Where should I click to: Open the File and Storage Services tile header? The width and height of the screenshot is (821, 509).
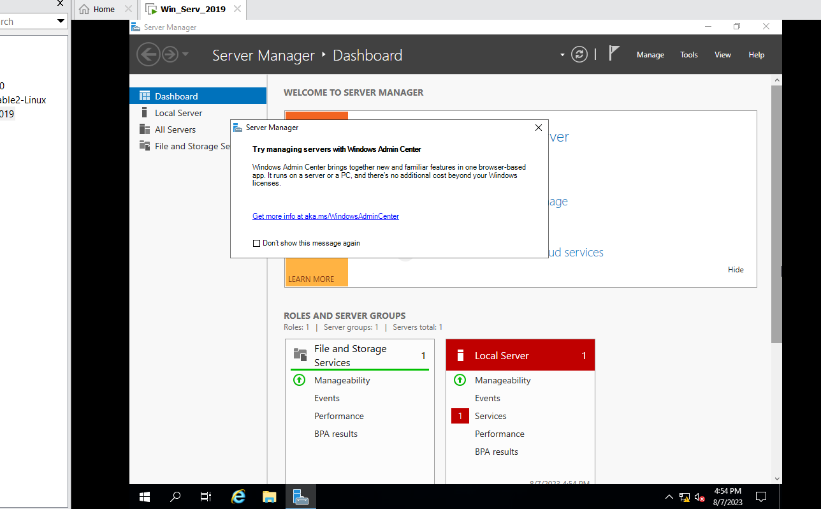[x=360, y=355]
